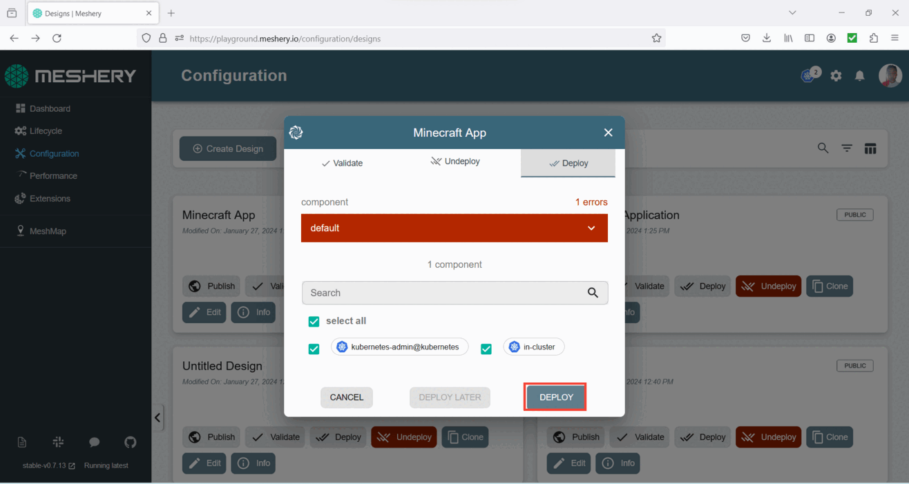909x484 pixels.
Task: Click the GitHub icon in sidebar footer
Action: tap(131, 442)
